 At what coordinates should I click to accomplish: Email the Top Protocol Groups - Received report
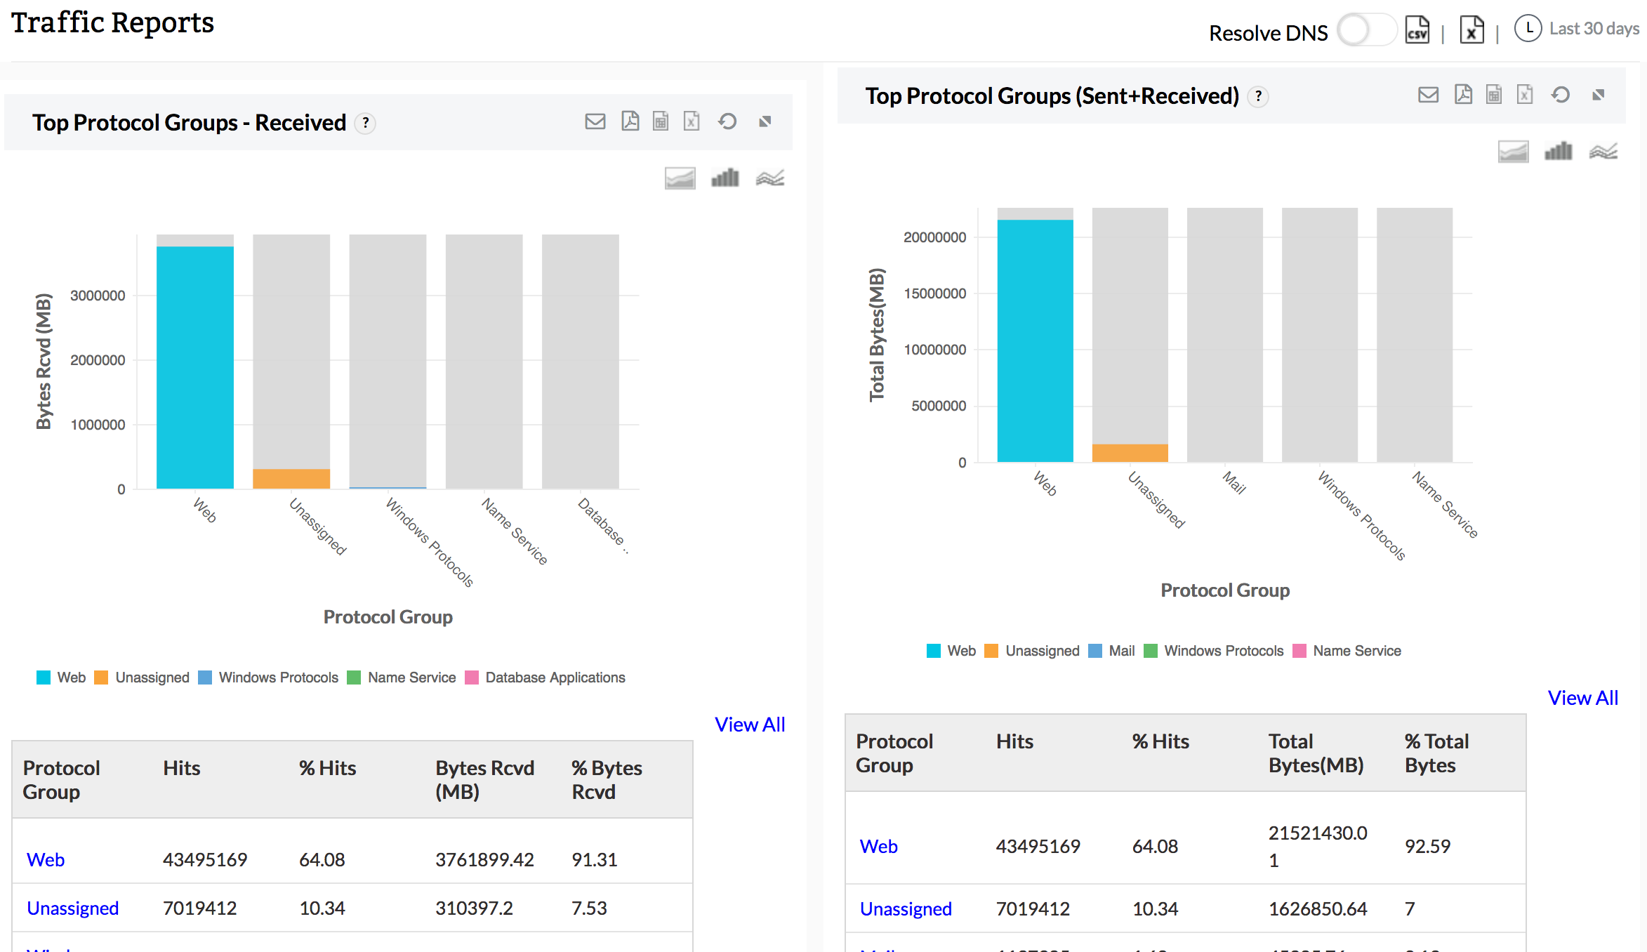595,121
